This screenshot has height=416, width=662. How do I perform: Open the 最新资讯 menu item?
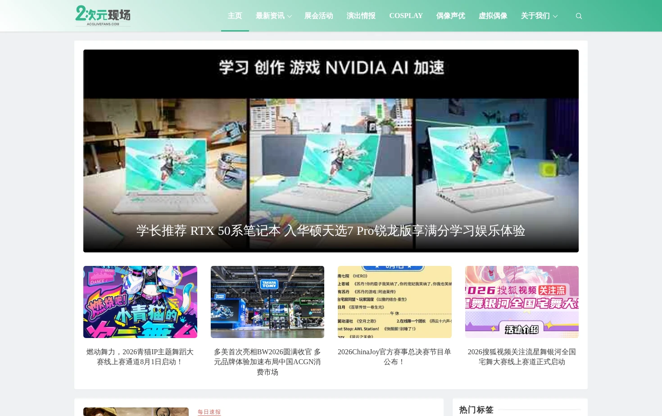click(x=270, y=16)
